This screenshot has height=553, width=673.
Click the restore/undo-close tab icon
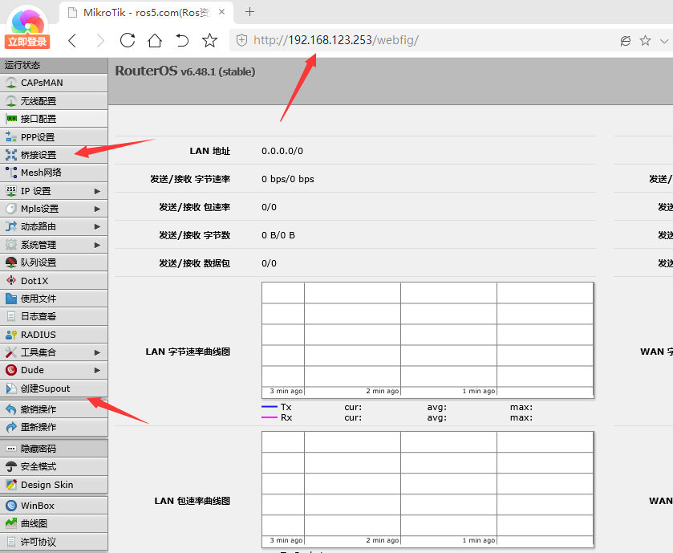tap(182, 40)
